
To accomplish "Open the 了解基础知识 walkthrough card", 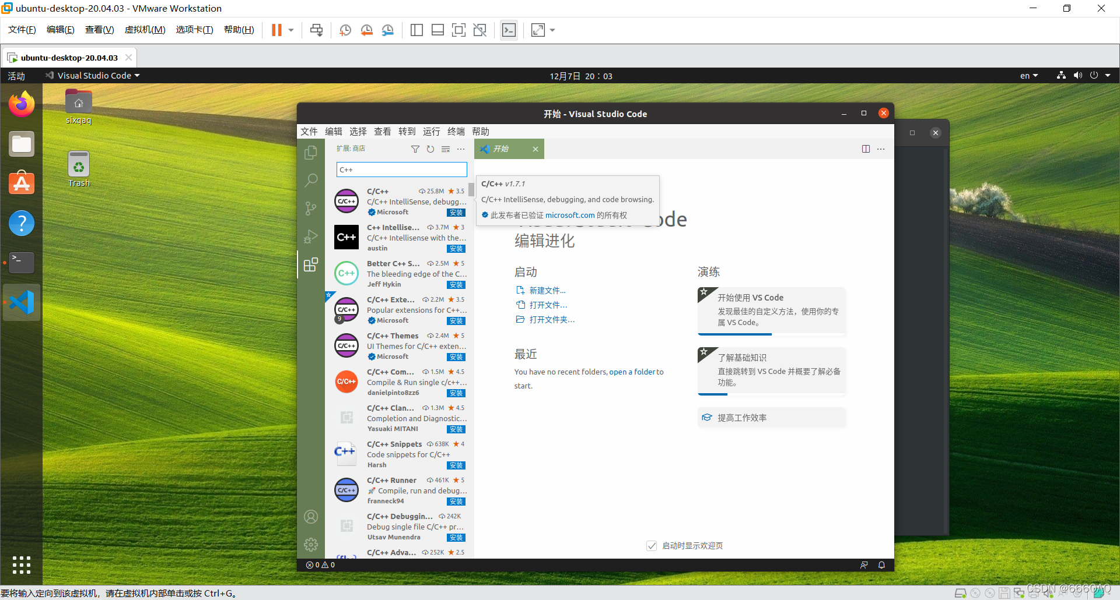I will (771, 371).
